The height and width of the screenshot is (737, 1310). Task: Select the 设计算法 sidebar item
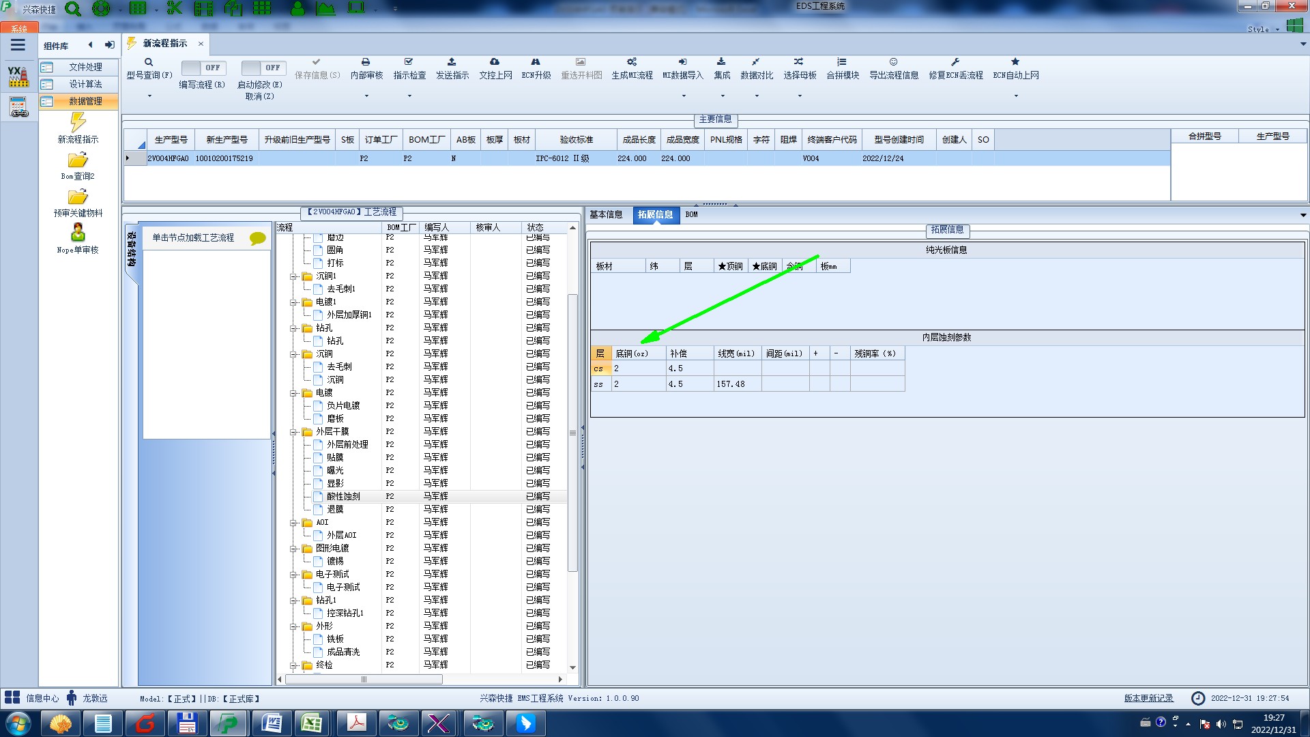tap(78, 84)
